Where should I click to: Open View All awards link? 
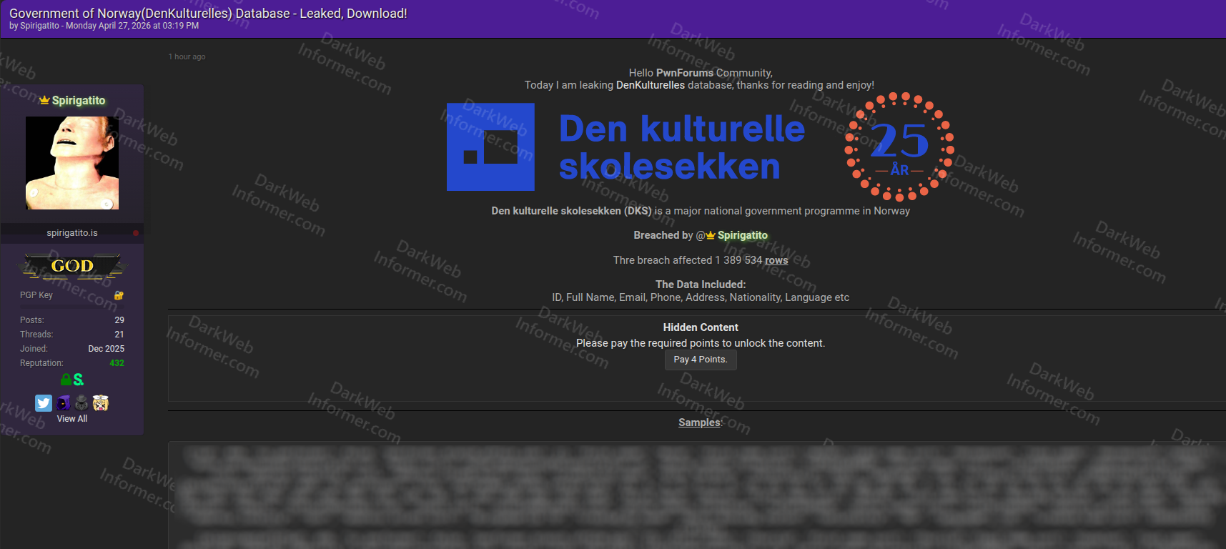72,419
